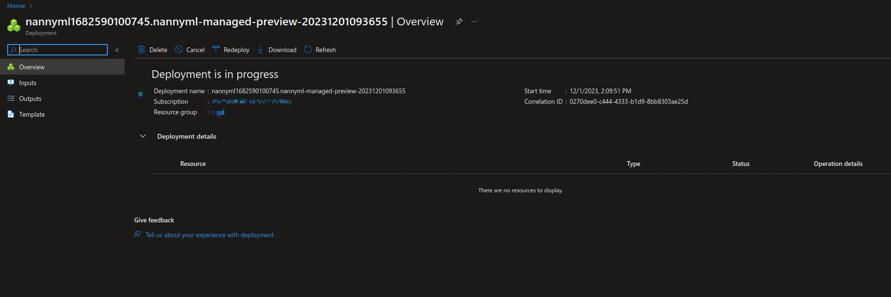Viewport: 891px width, 297px height.
Task: Click the Cancel deployment icon
Action: tap(179, 49)
